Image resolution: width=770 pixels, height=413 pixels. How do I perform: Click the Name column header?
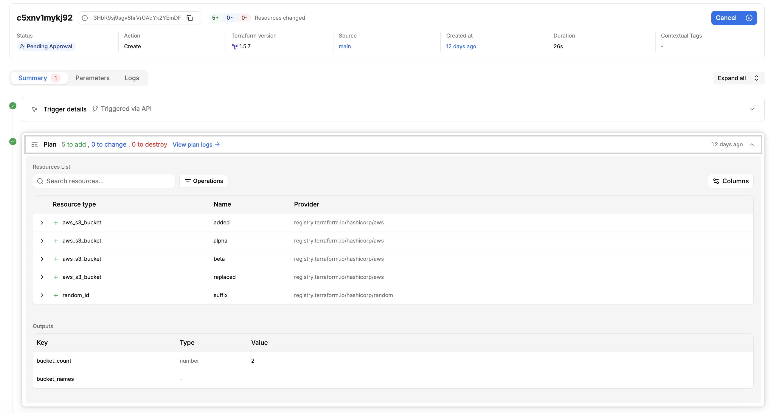click(x=222, y=204)
